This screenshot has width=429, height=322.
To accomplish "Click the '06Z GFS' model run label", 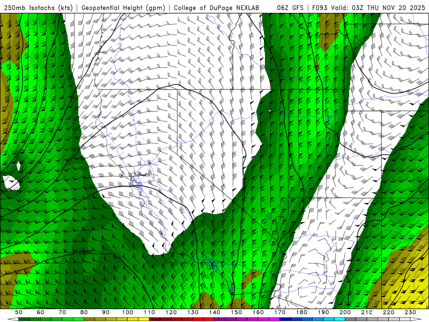I will point(290,8).
